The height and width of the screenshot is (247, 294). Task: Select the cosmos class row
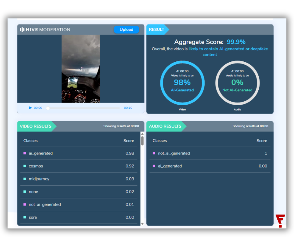(x=79, y=166)
